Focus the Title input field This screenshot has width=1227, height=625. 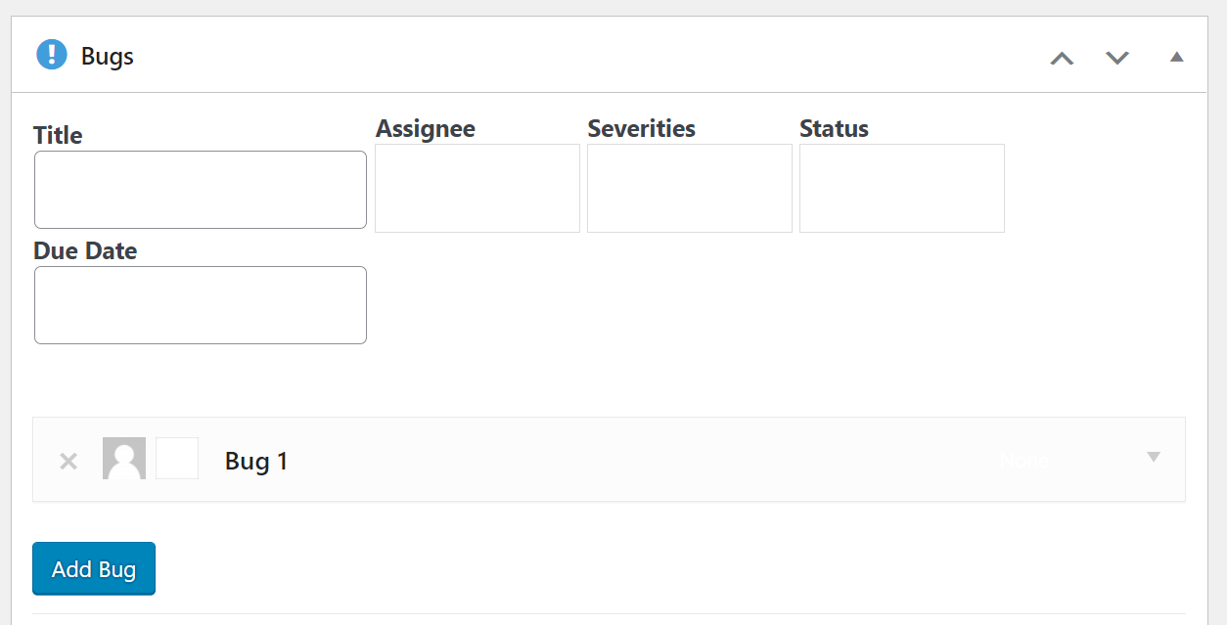click(201, 190)
